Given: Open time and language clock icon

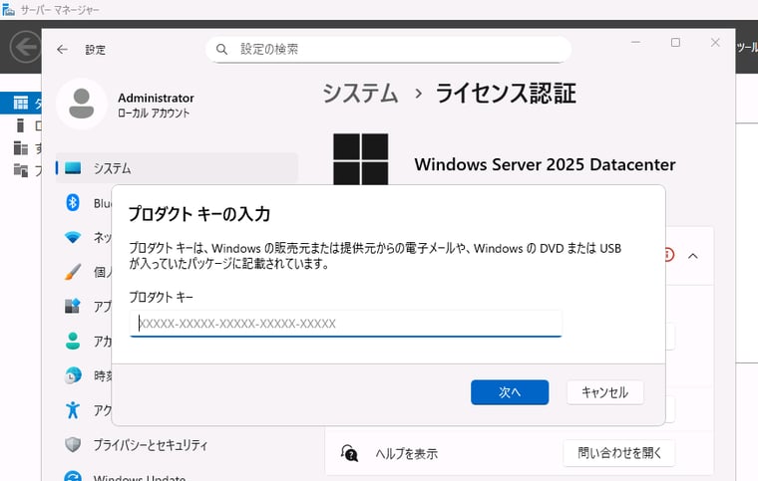Looking at the screenshot, I should (73, 374).
